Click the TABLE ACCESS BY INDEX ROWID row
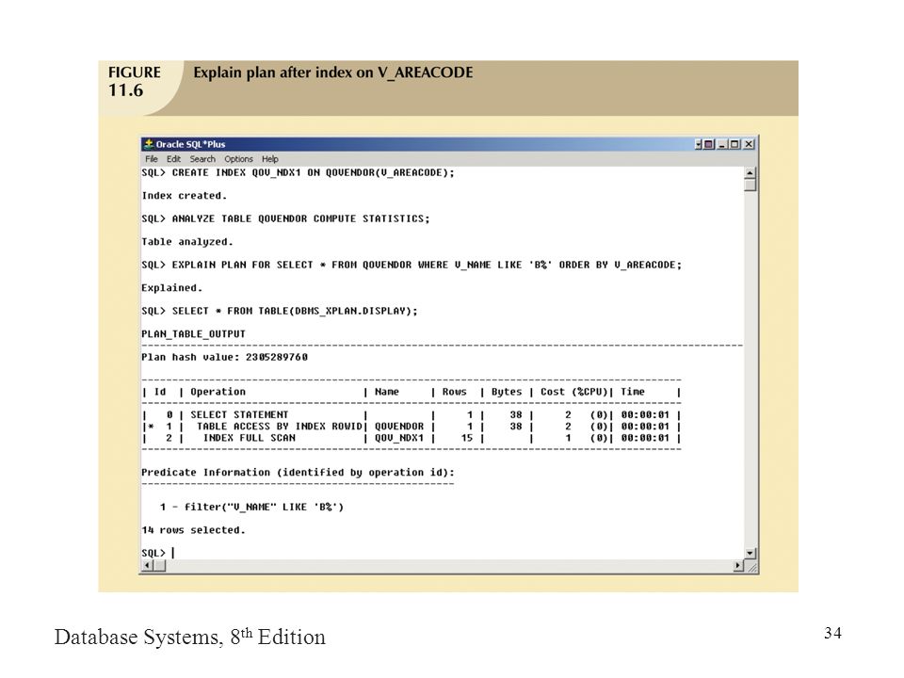The image size is (904, 678). pyautogui.click(x=412, y=426)
